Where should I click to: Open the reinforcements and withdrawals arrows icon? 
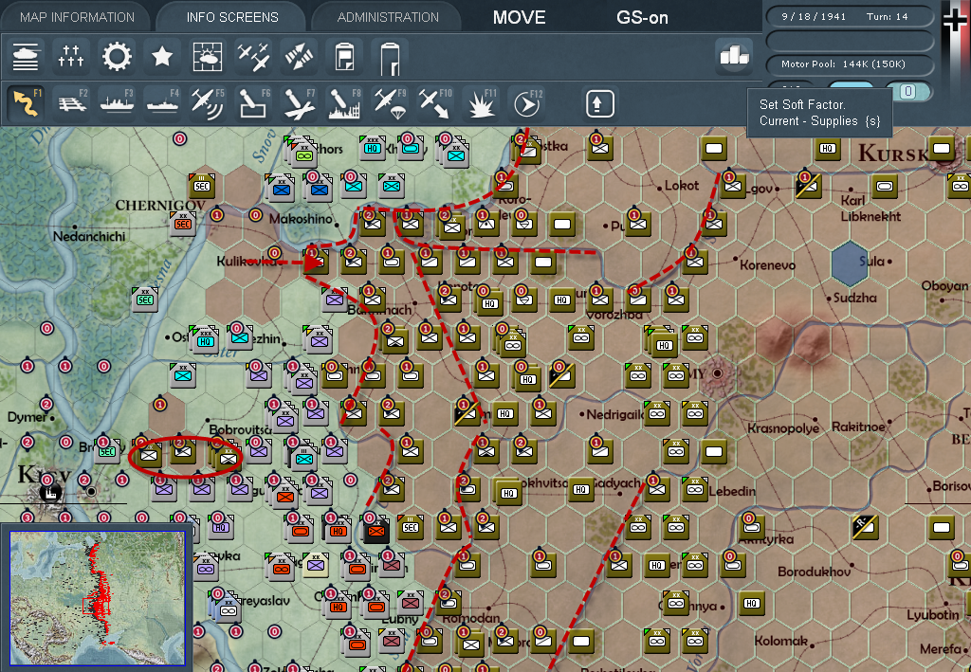[x=299, y=57]
